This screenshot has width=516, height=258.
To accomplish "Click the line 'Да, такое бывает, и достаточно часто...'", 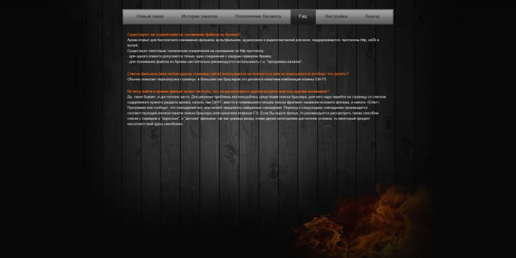I will coord(256,97).
